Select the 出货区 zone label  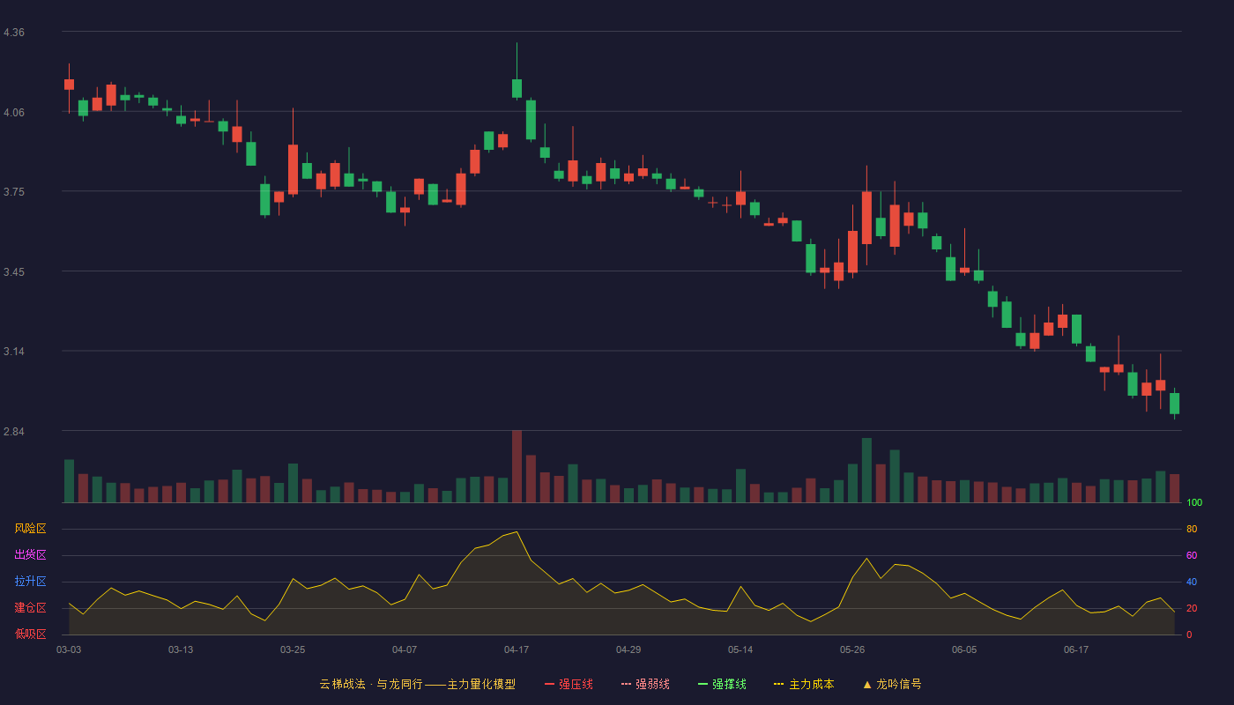point(30,555)
